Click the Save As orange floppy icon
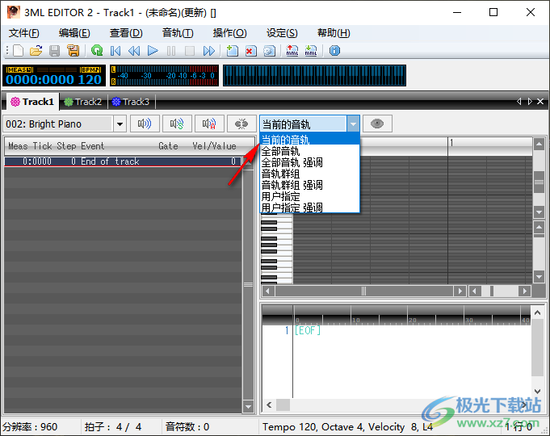This screenshot has height=436, width=550. tap(73, 51)
